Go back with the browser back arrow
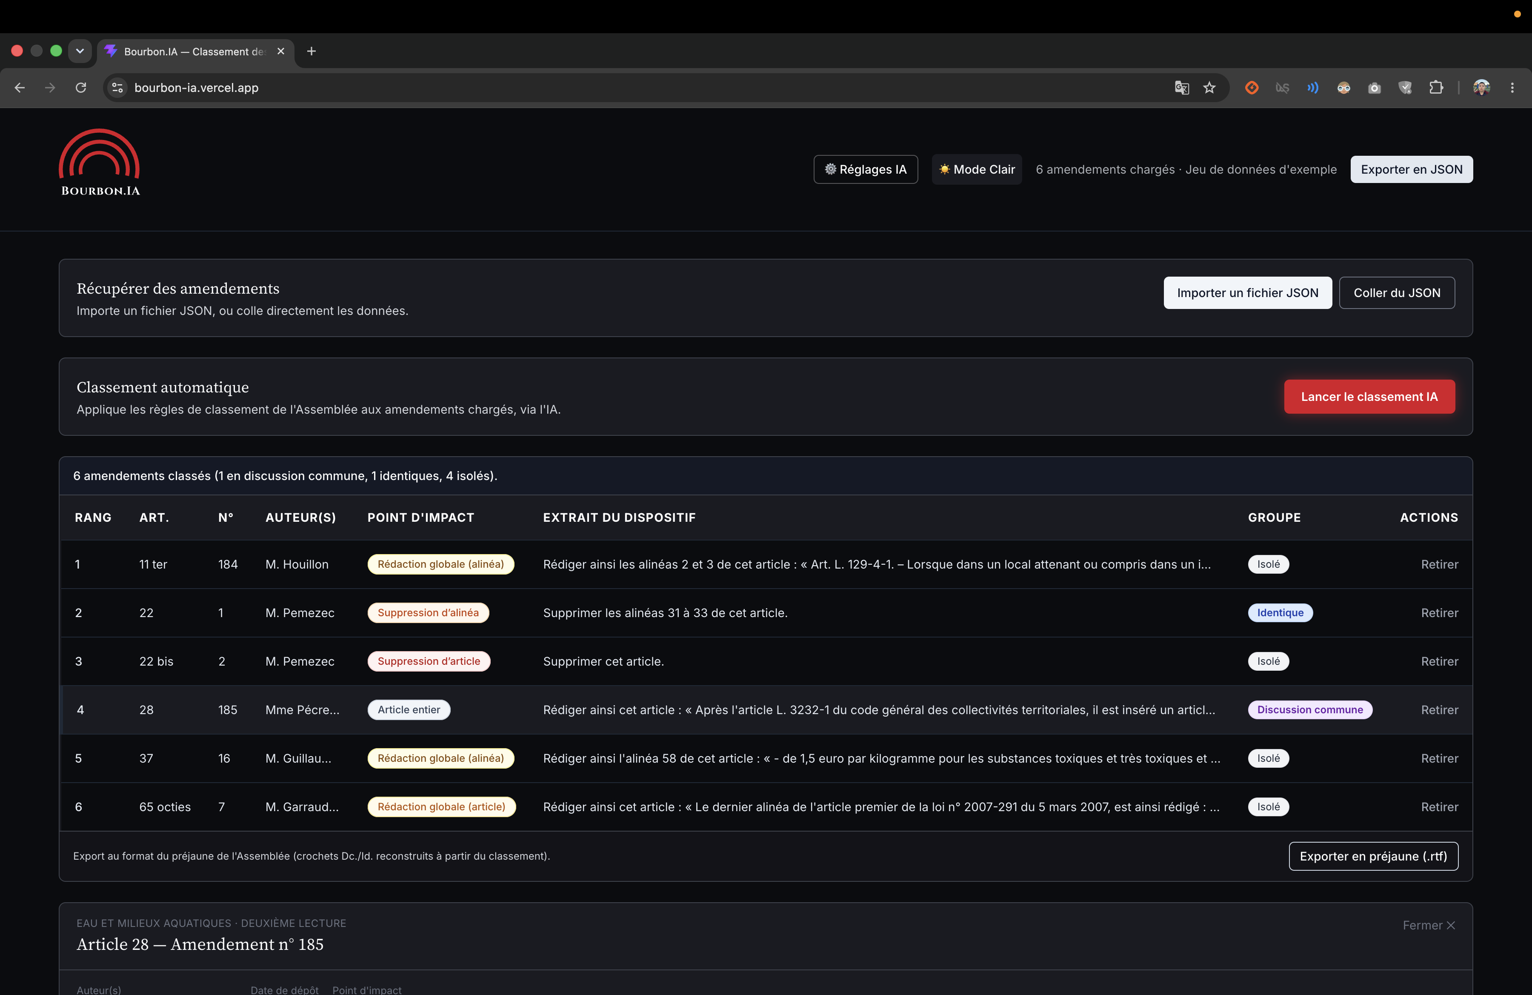1532x995 pixels. pos(20,88)
